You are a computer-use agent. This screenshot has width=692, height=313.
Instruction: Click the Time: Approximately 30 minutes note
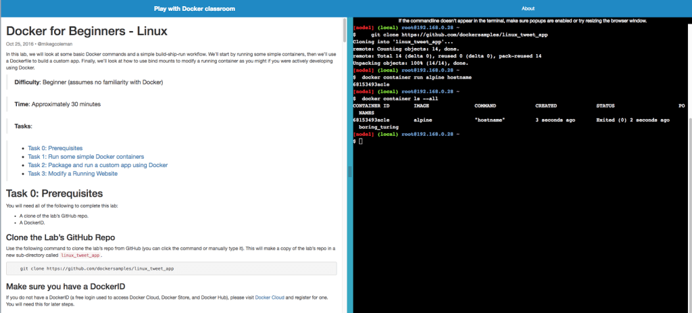point(57,104)
